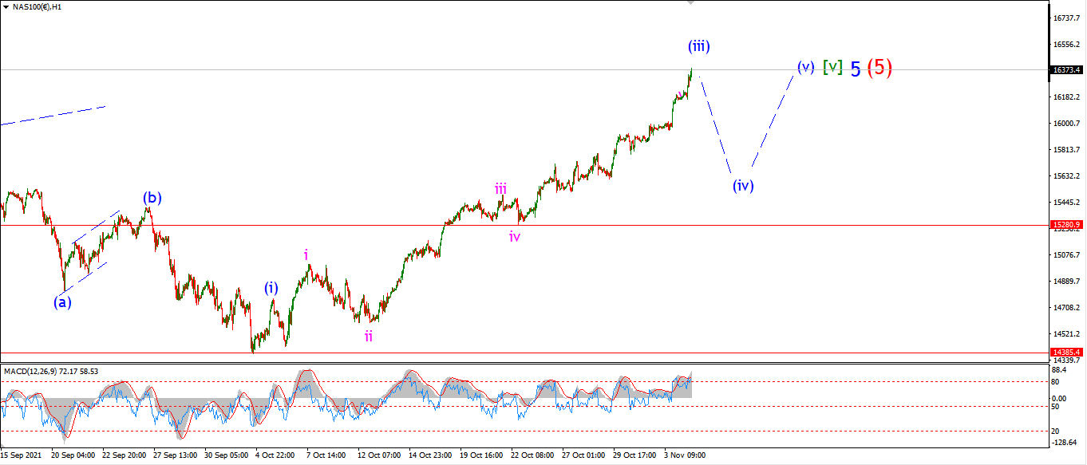Select the red 14385.4 price tag
The height and width of the screenshot is (465, 1087).
coord(1067,352)
